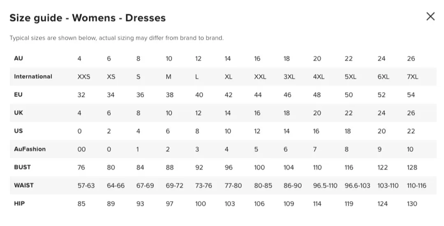Viewport: 444px width, 226px height.
Task: Click the EU row label
Action: (x=18, y=95)
